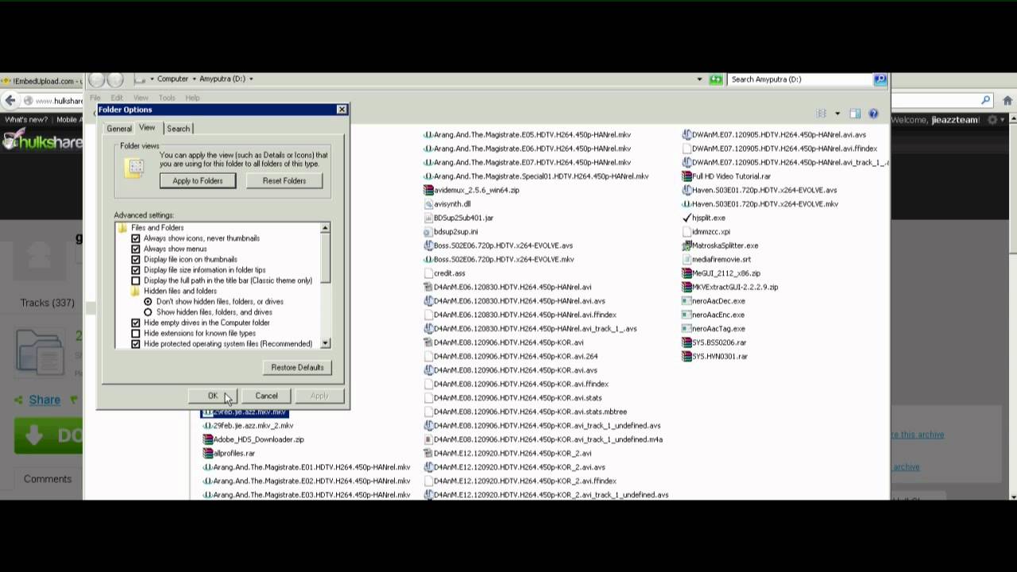Select the SYS.BSS0206.rar archive icon
The height and width of the screenshot is (572, 1017).
[686, 342]
